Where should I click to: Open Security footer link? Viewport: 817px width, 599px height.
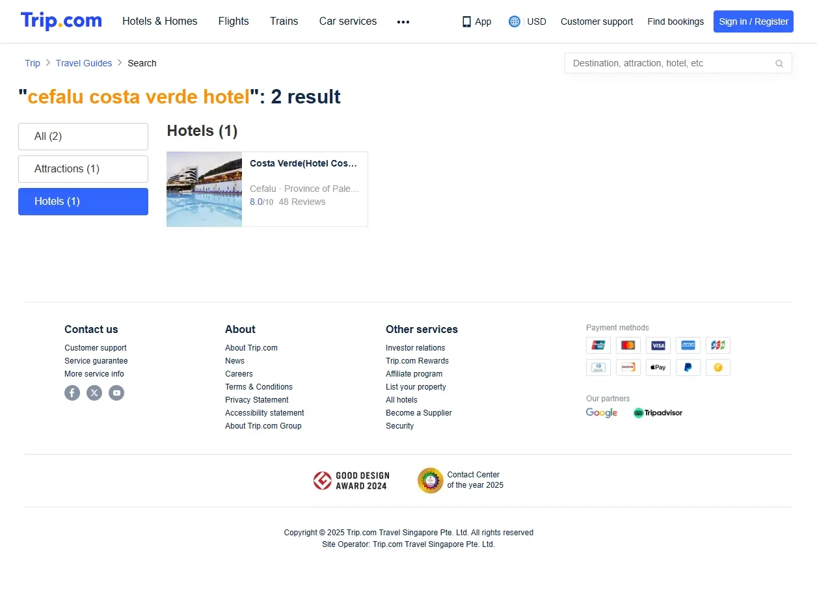(x=399, y=426)
